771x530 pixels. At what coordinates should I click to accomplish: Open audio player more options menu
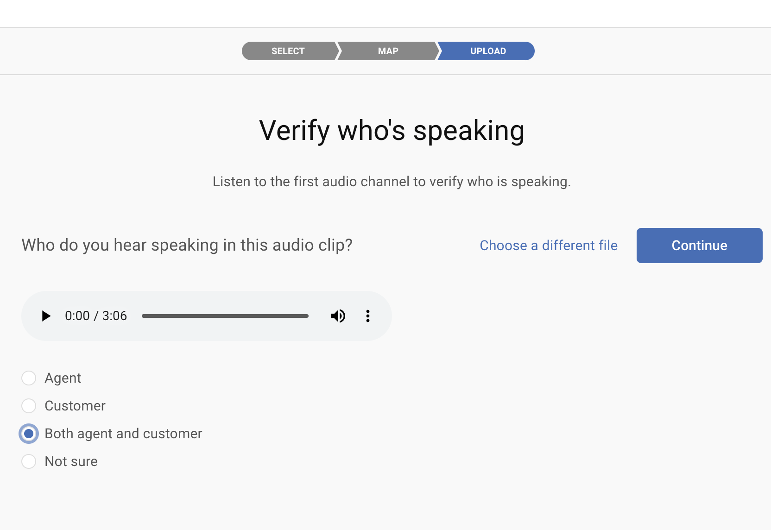[x=367, y=316]
